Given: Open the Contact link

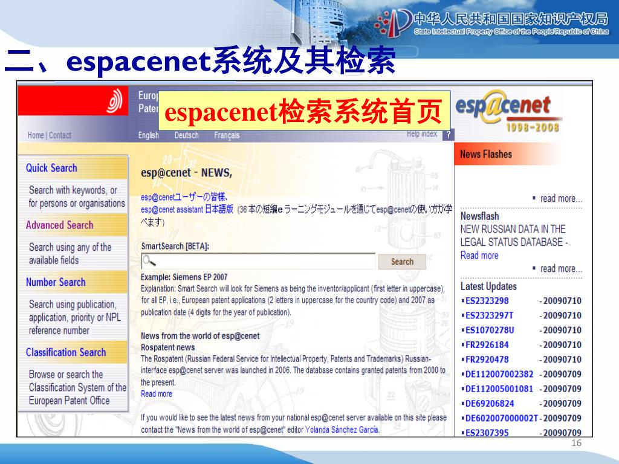Looking at the screenshot, I should point(60,135).
